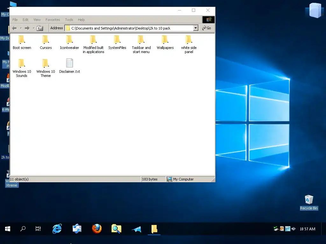Open the Windows 10 Theme folder
The width and height of the screenshot is (326, 244).
46,68
